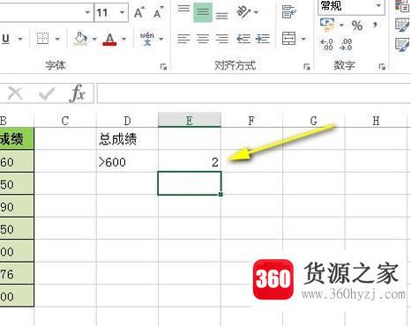
Task: Open the borders dropdown arrow
Action: pos(57,39)
